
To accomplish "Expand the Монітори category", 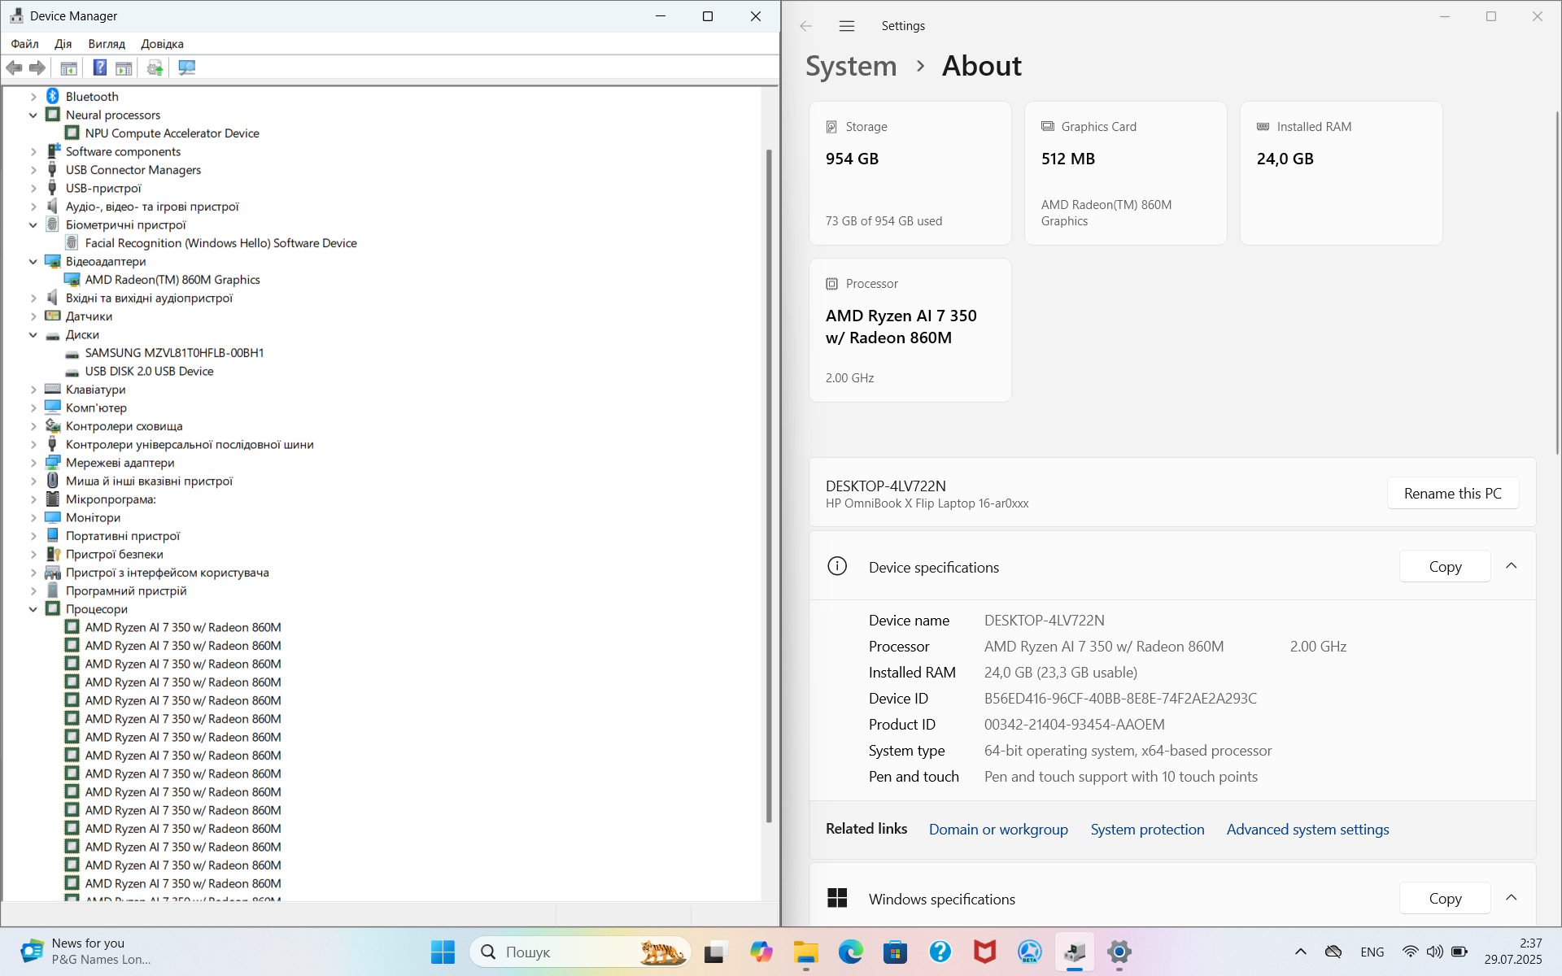I will click(x=33, y=517).
